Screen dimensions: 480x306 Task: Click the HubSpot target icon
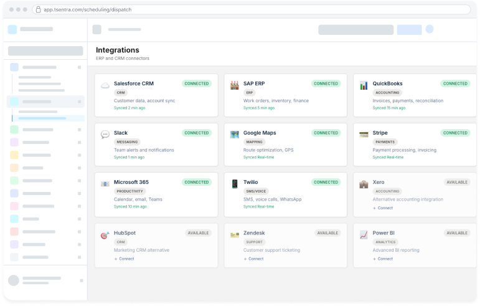coord(105,235)
